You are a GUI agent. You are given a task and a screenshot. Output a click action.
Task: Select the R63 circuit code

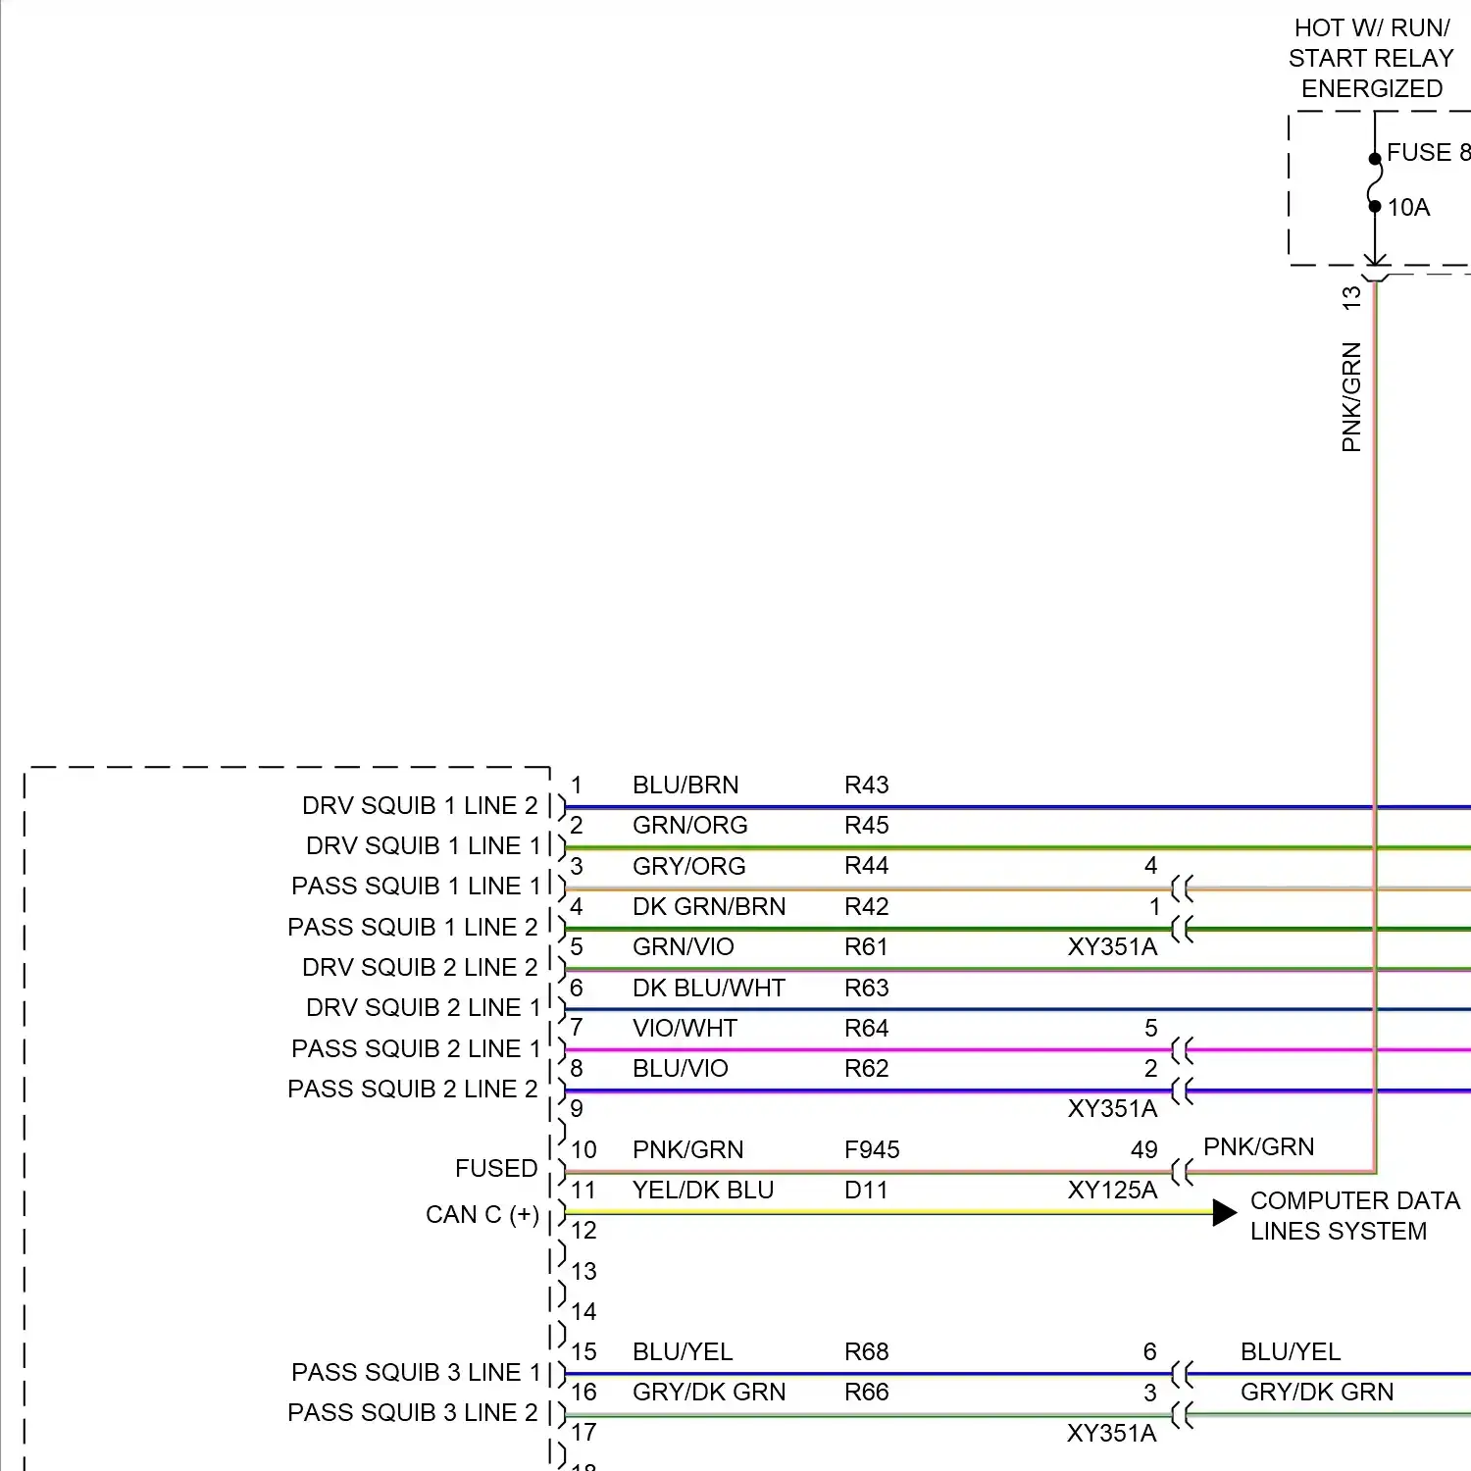[x=867, y=989]
